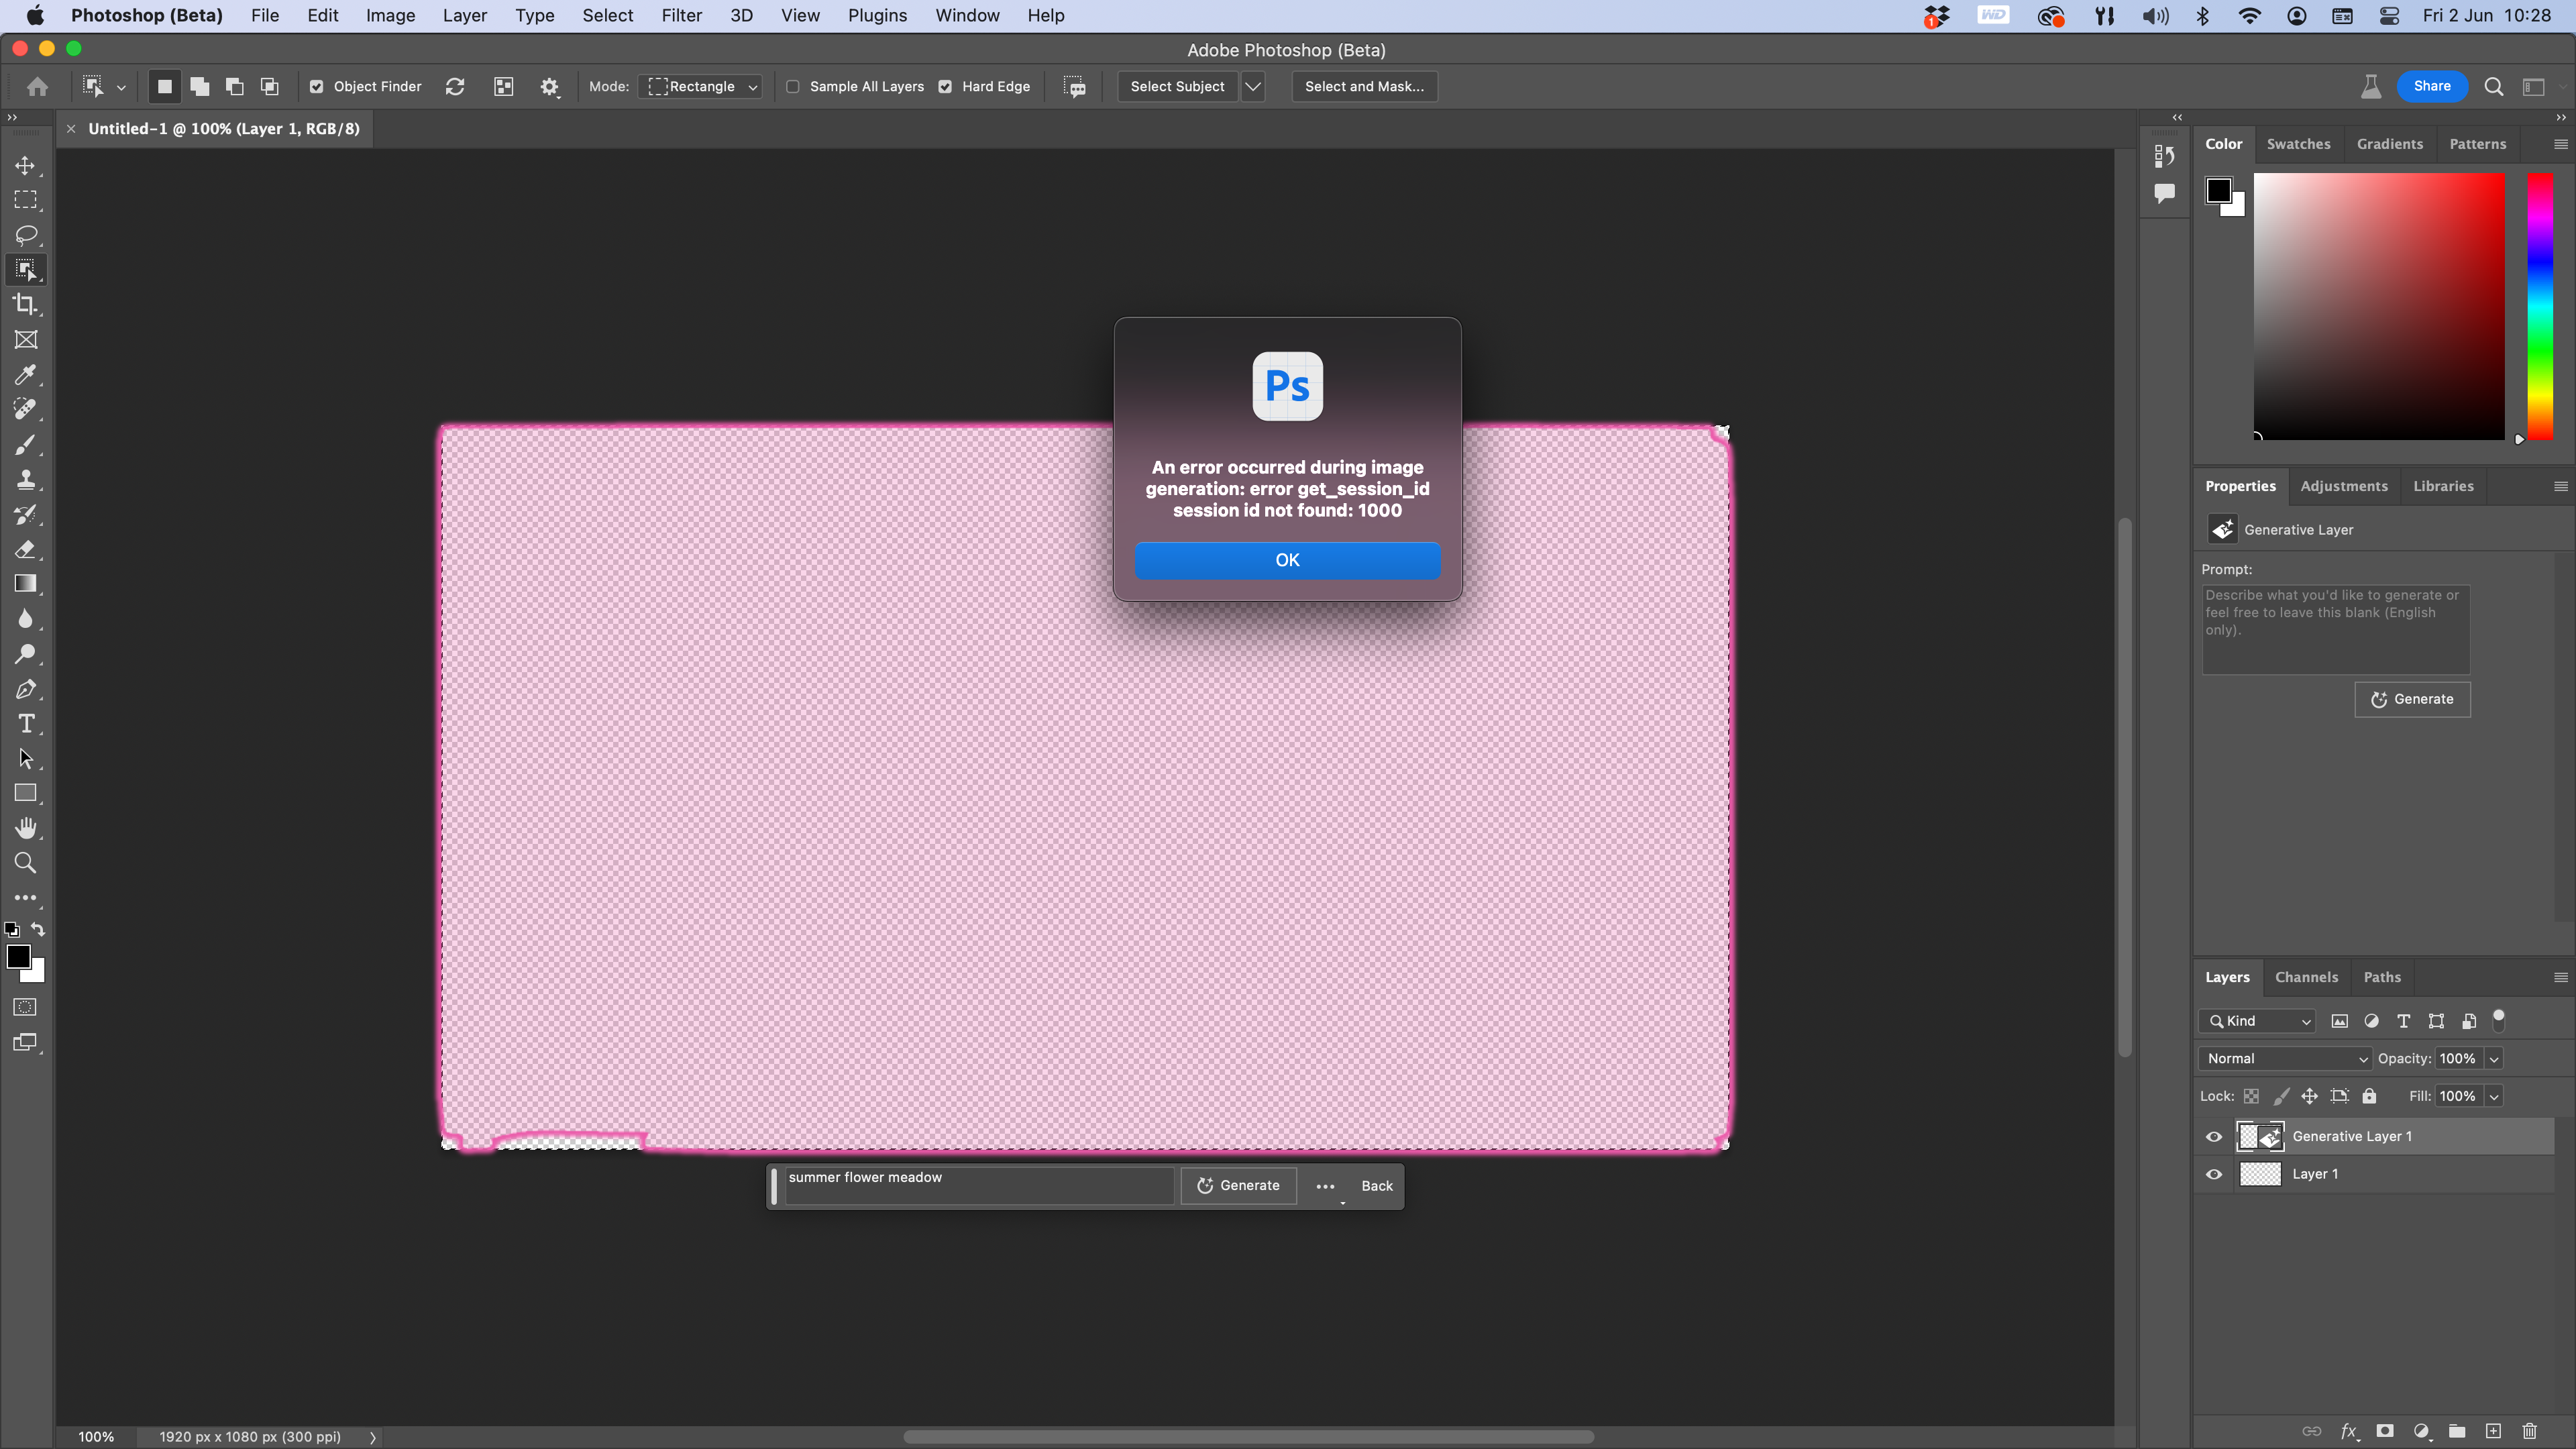2576x1449 pixels.
Task: Hide the Layer 1 layer
Action: (x=2214, y=1174)
